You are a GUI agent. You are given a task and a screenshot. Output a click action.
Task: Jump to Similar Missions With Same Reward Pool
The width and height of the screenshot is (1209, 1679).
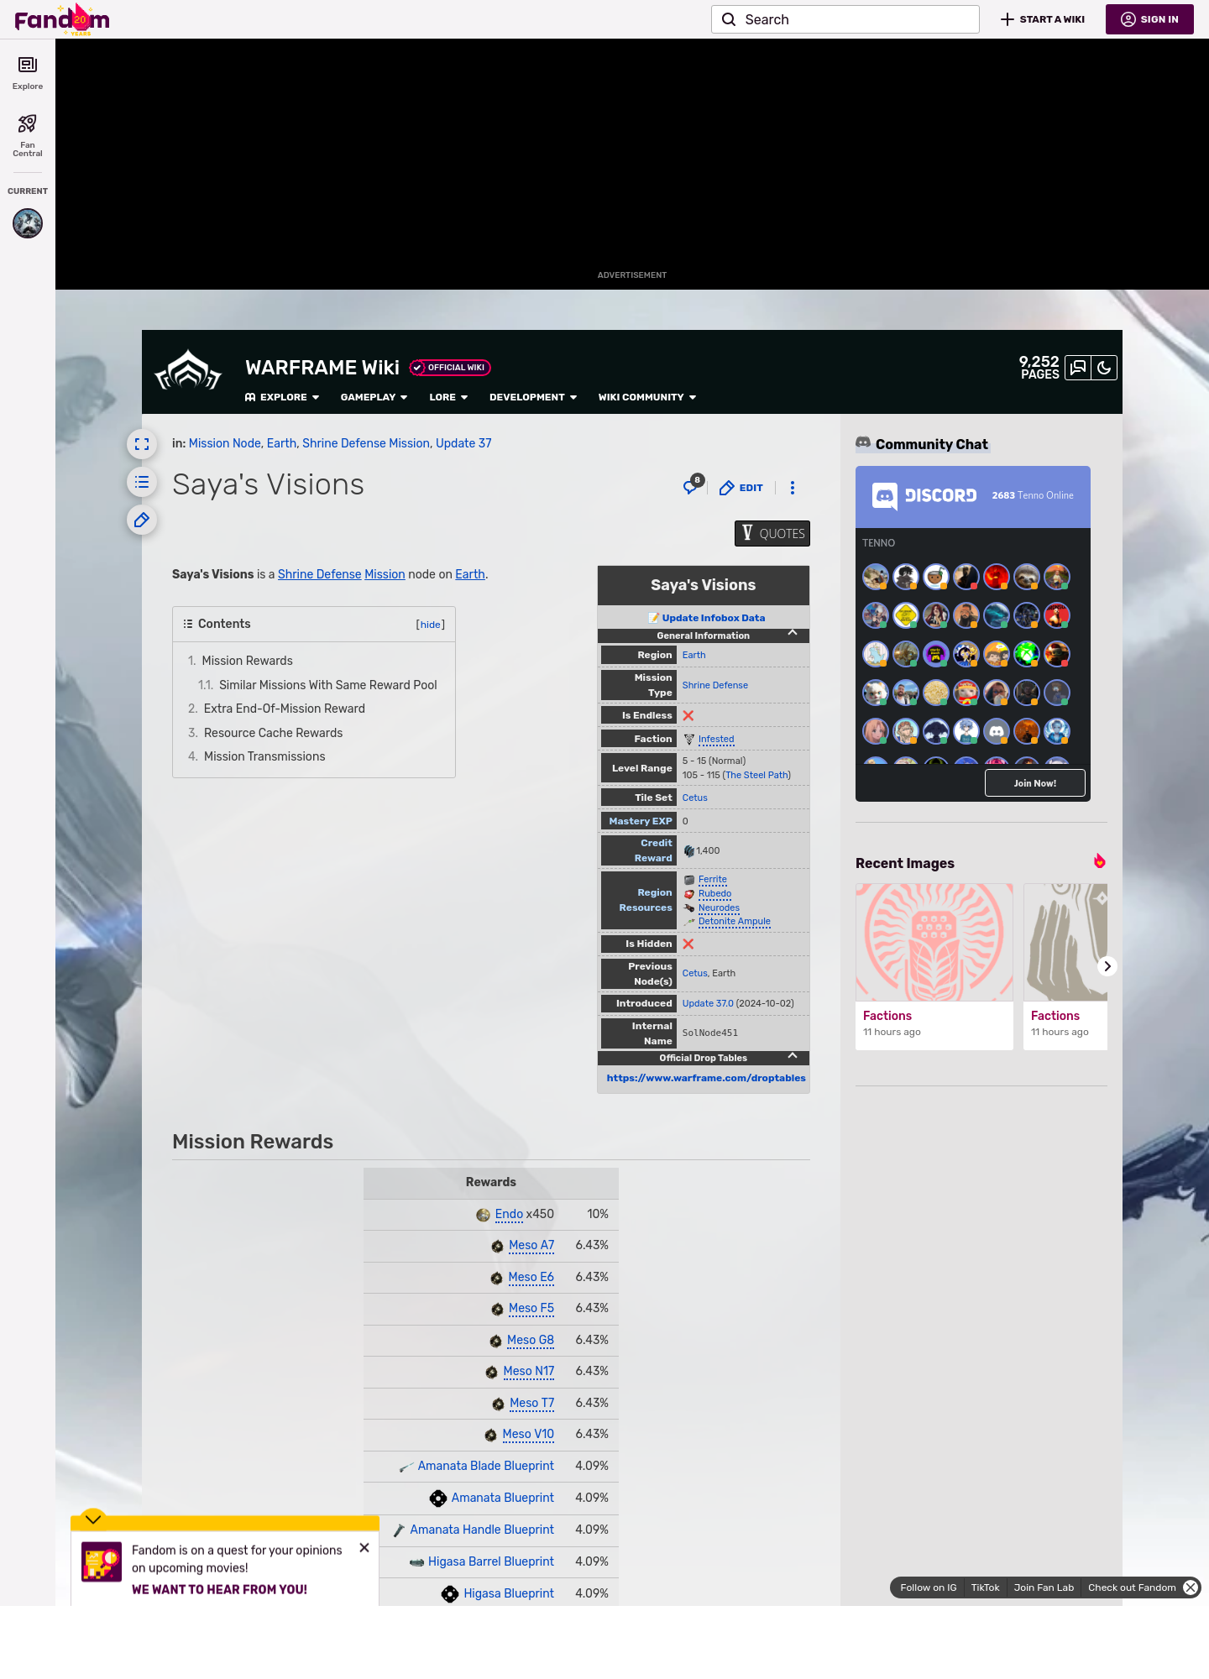pos(328,685)
